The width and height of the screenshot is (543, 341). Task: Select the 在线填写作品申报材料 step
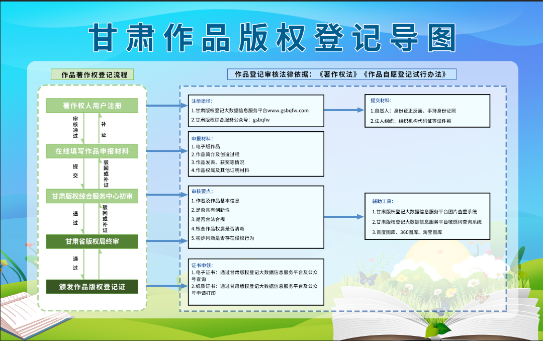click(x=92, y=151)
